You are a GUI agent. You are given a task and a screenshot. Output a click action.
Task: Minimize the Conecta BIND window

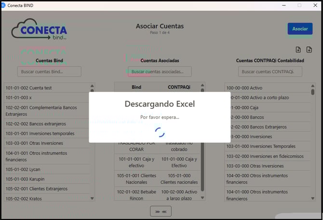click(284, 5)
